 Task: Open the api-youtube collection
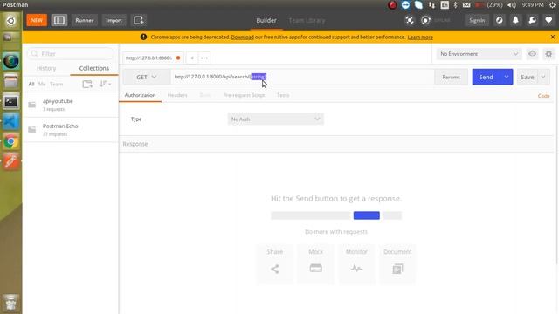[x=71, y=105]
